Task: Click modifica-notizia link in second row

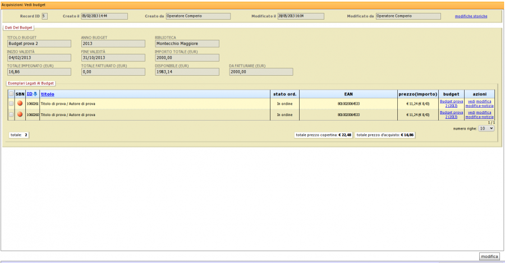Action: [480, 117]
